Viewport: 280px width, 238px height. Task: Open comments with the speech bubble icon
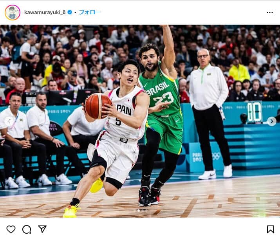tap(27, 229)
